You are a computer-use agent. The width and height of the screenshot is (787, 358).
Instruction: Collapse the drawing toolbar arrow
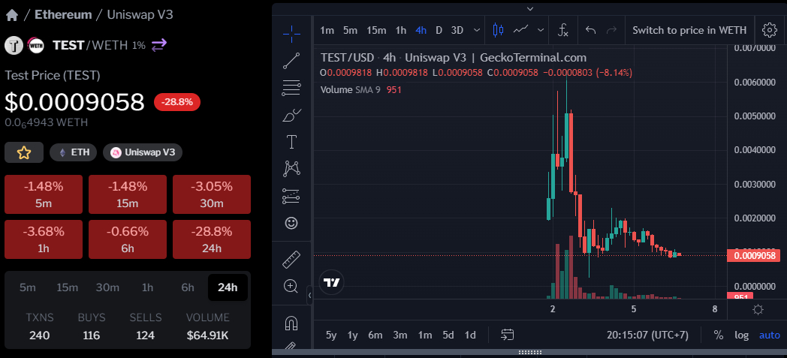point(309,295)
